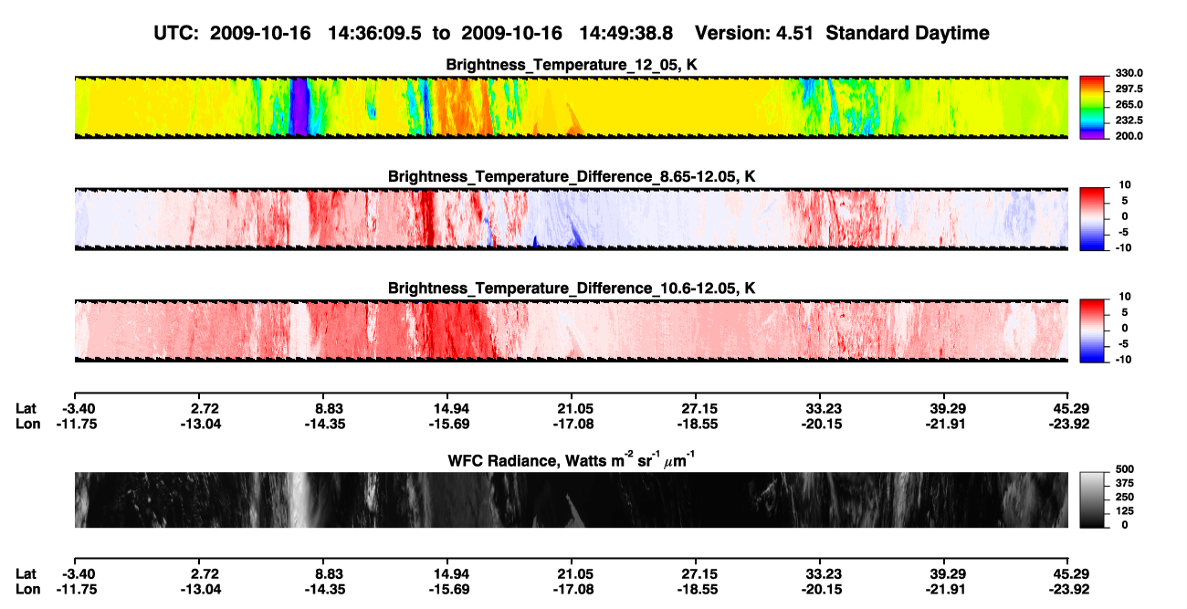Viewport: 1187px width, 609px height.
Task: Click the bright white cloud in WFC strip
Action: (x=299, y=499)
